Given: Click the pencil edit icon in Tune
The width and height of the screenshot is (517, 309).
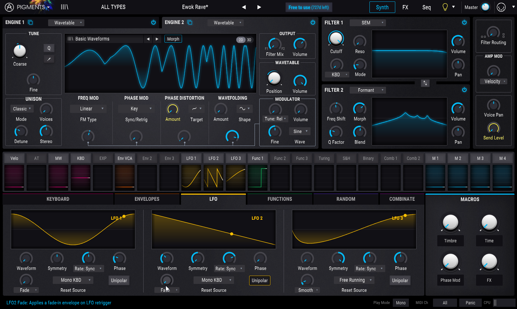Looking at the screenshot, I should (x=49, y=59).
